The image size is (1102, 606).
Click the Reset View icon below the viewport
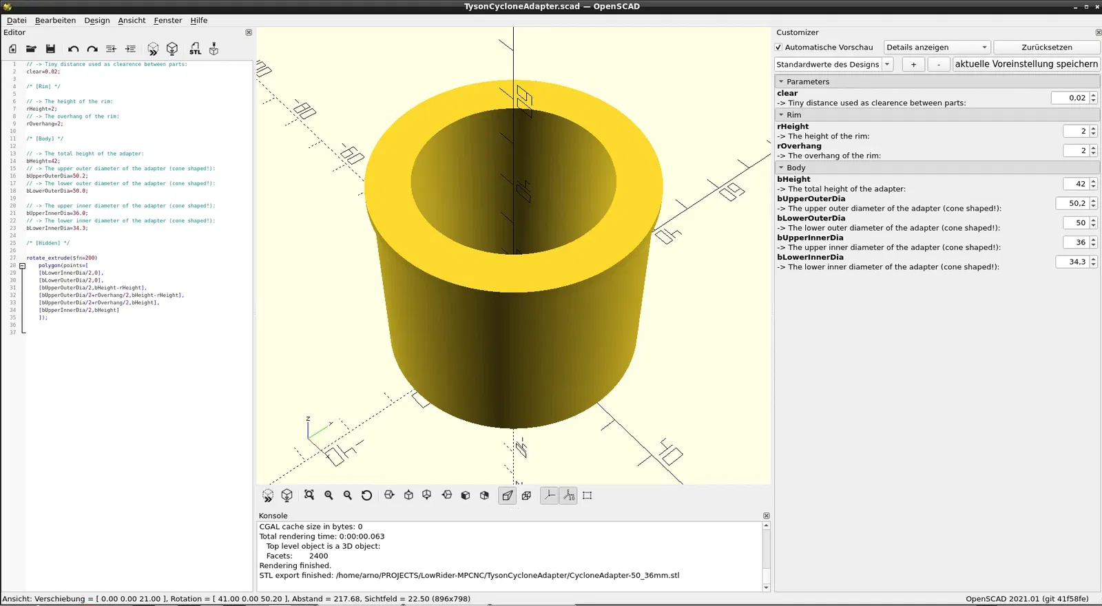pos(366,495)
